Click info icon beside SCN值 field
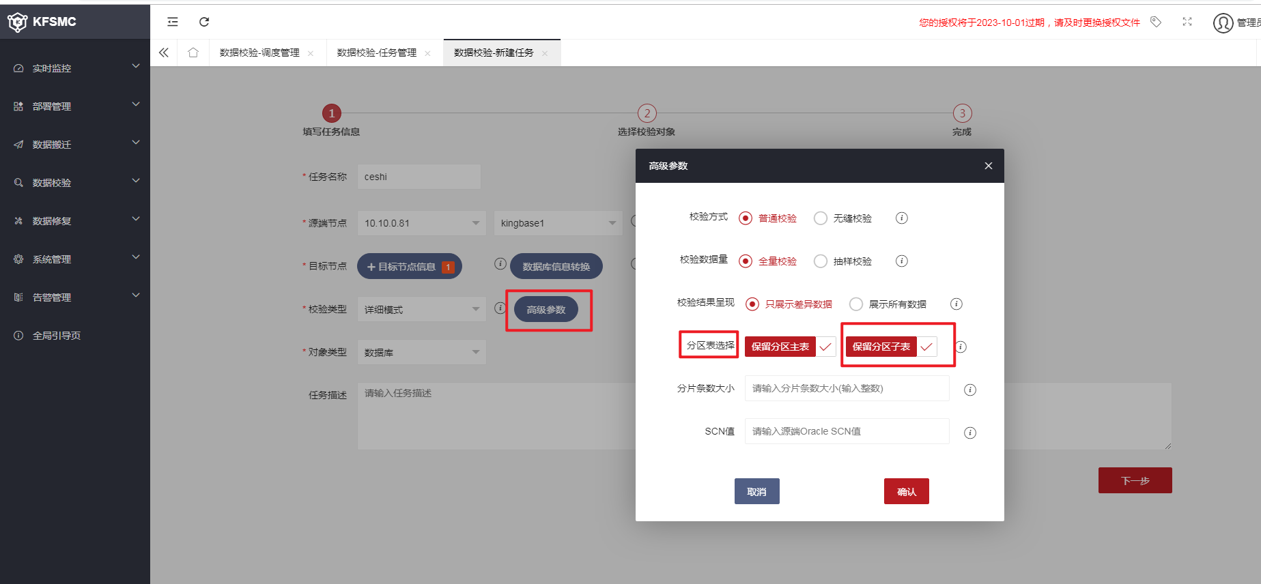 969,433
